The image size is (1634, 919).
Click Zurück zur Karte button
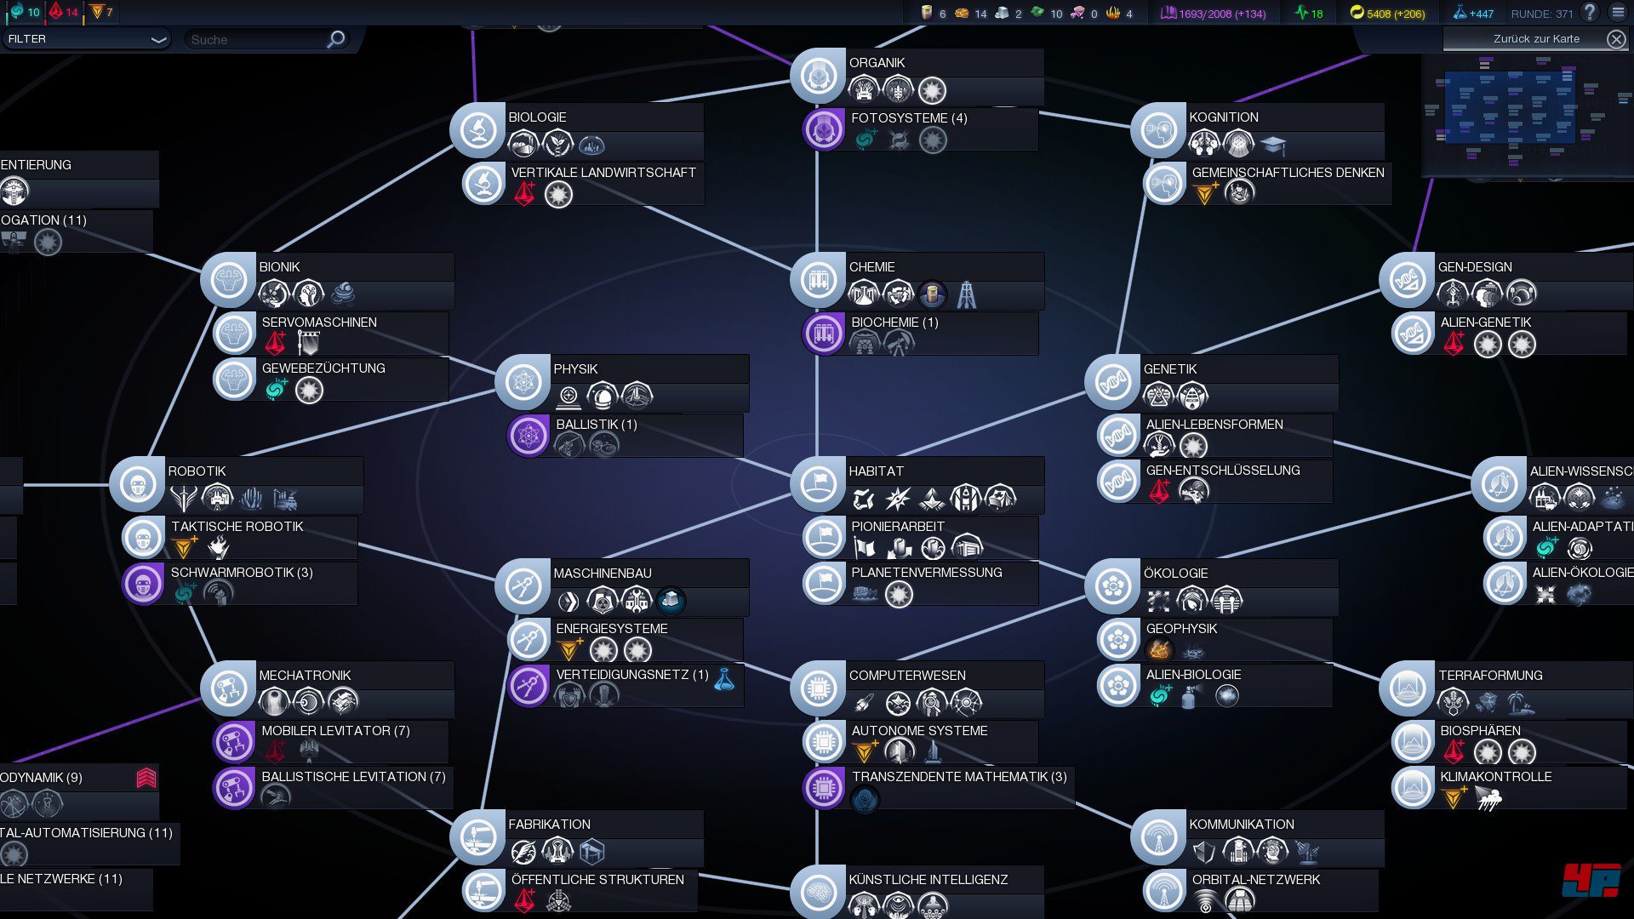[x=1535, y=39]
